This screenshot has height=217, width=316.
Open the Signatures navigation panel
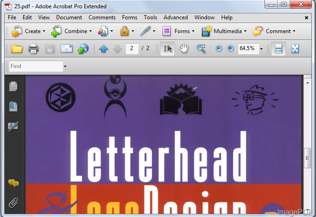[13, 126]
